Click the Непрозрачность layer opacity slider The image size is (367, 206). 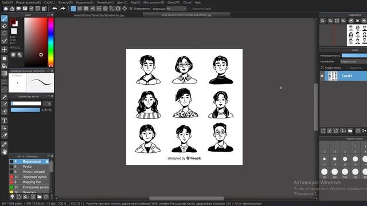354,56
